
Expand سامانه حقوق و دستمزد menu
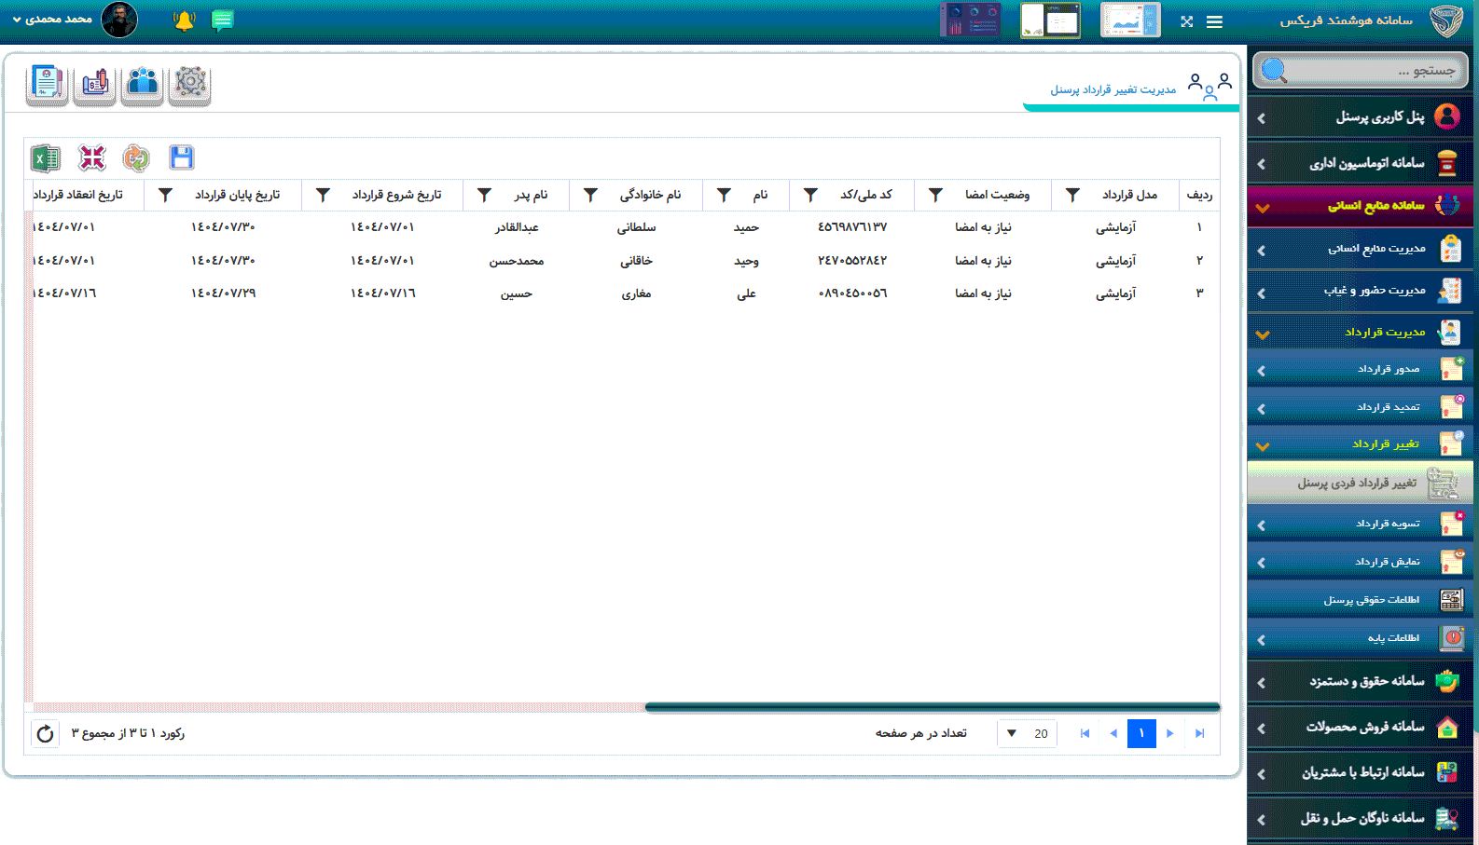(x=1361, y=682)
